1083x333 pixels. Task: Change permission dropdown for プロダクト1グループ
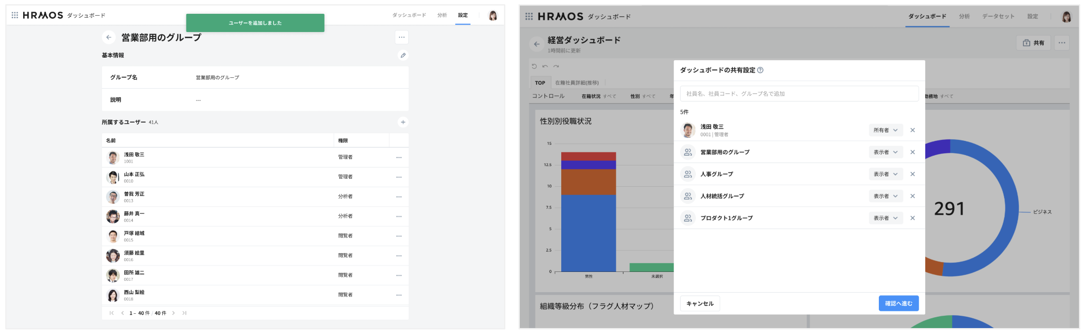click(x=885, y=218)
